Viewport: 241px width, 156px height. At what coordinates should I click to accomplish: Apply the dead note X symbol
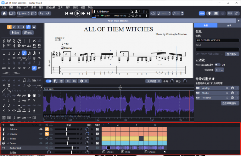click(9, 85)
